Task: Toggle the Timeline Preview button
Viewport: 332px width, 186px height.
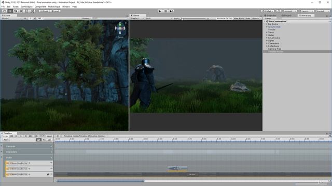Action: [5, 136]
